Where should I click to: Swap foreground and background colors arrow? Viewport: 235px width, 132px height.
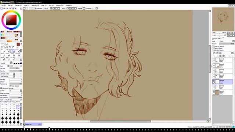[21, 44]
